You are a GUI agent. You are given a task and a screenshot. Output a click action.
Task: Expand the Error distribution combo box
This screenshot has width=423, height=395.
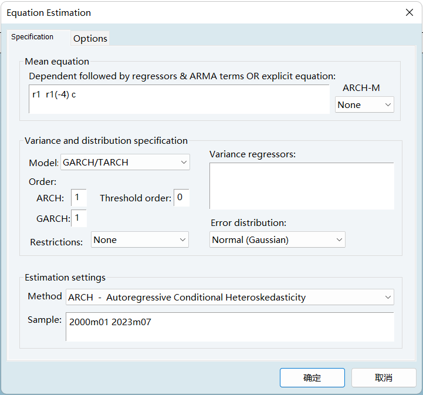pyautogui.click(x=278, y=239)
